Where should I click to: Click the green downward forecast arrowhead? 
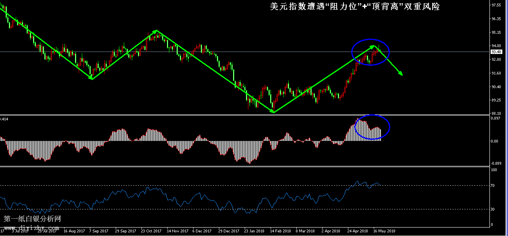point(401,74)
